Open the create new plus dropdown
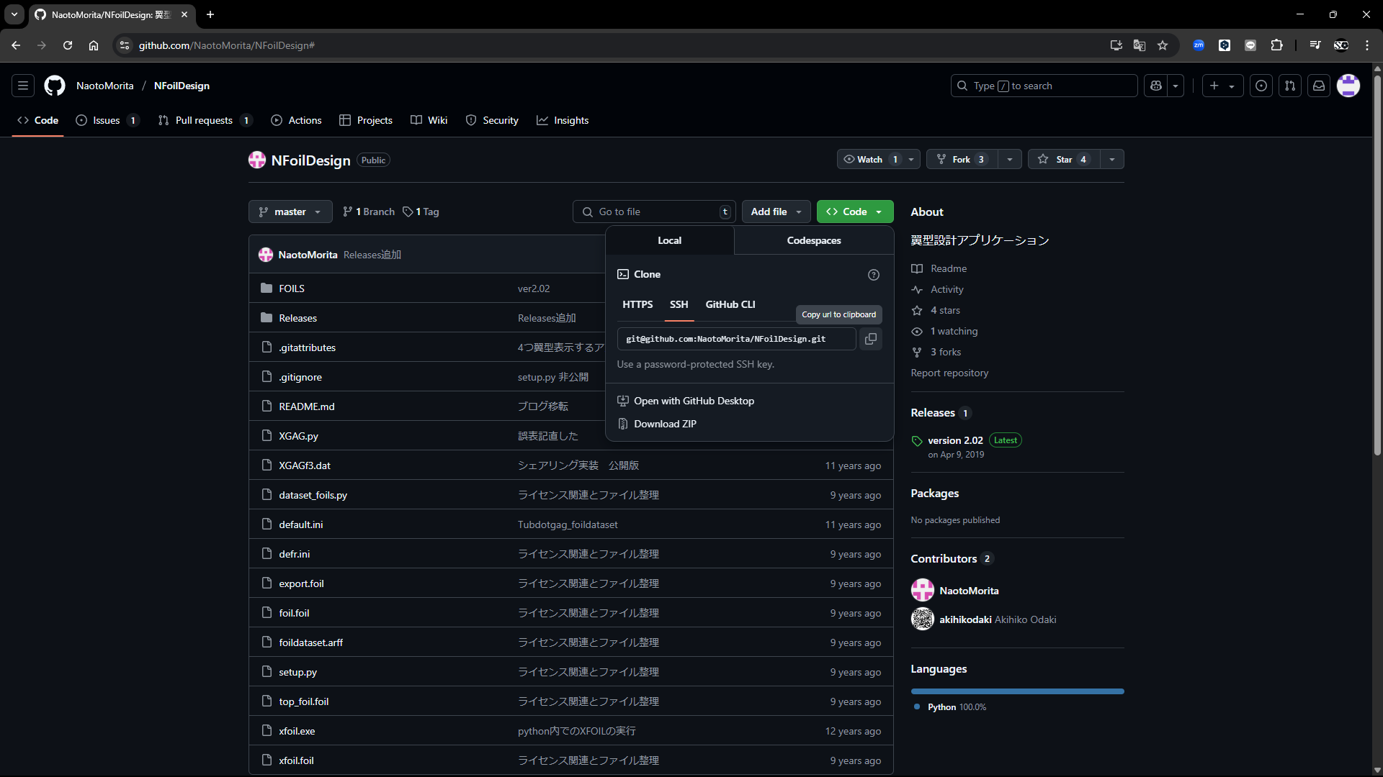The image size is (1383, 777). coord(1222,86)
